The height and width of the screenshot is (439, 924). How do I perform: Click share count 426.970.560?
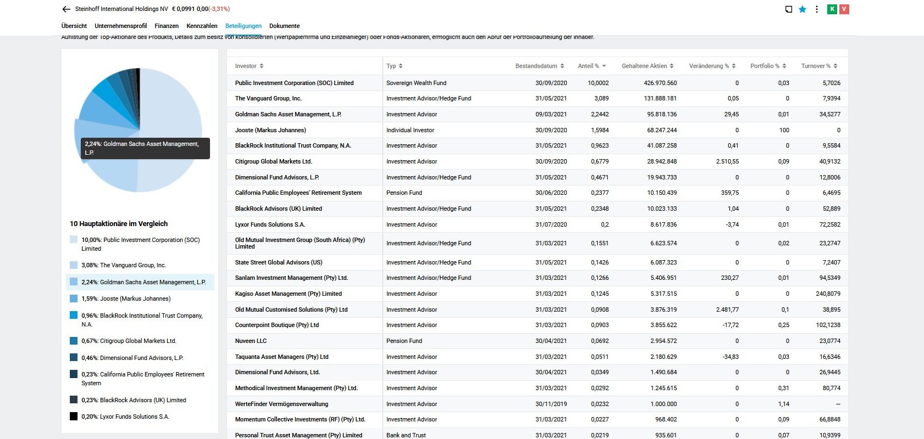coord(660,83)
